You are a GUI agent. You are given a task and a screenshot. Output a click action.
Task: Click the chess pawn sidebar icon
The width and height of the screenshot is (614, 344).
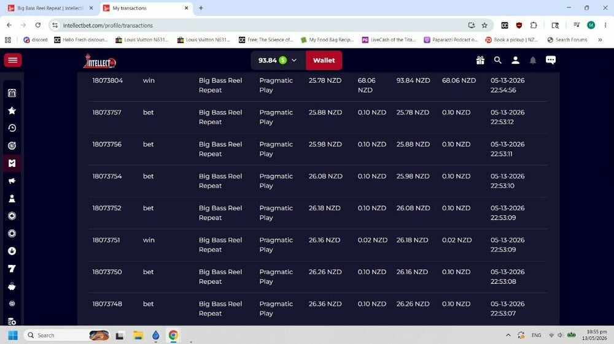(x=12, y=199)
